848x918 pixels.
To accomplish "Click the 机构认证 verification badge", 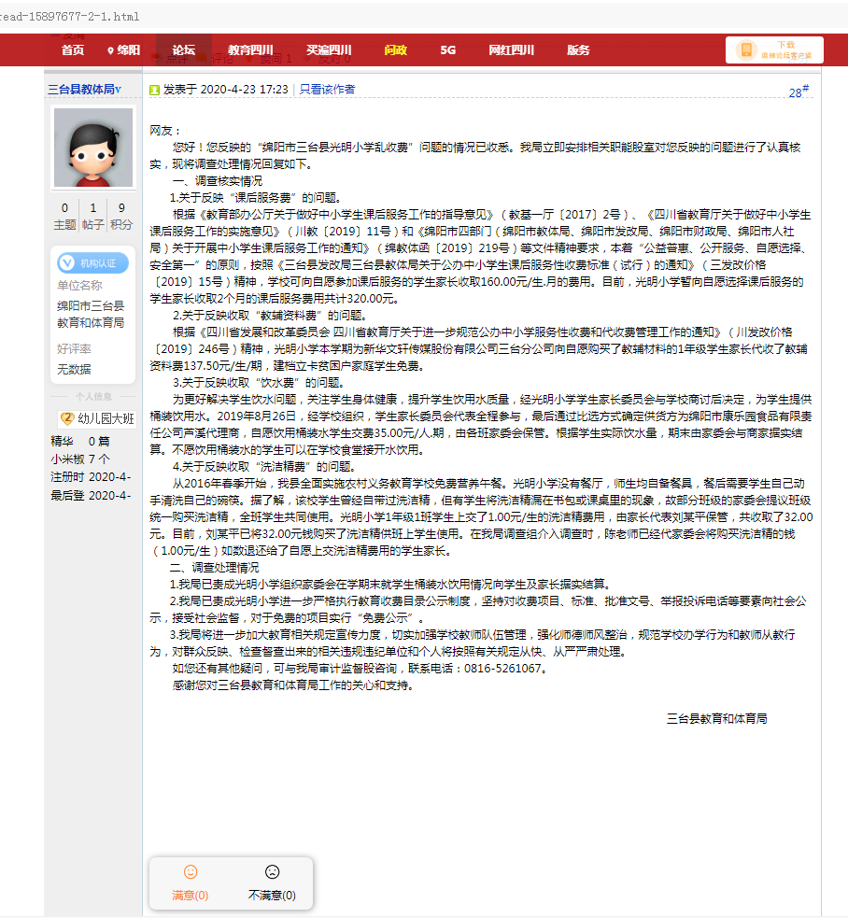I will click(x=93, y=263).
